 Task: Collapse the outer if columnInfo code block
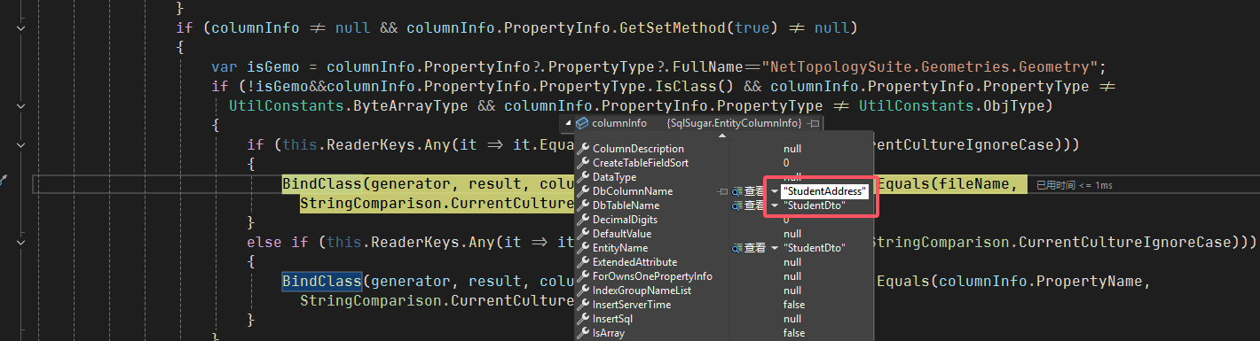click(20, 28)
